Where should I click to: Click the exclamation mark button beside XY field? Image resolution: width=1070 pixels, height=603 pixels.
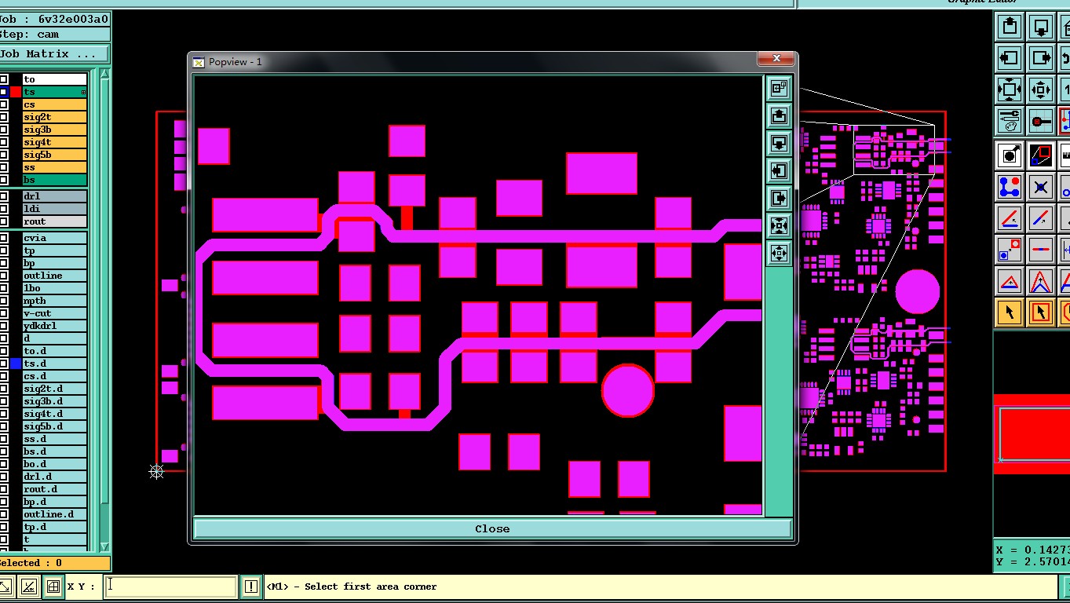pyautogui.click(x=251, y=587)
